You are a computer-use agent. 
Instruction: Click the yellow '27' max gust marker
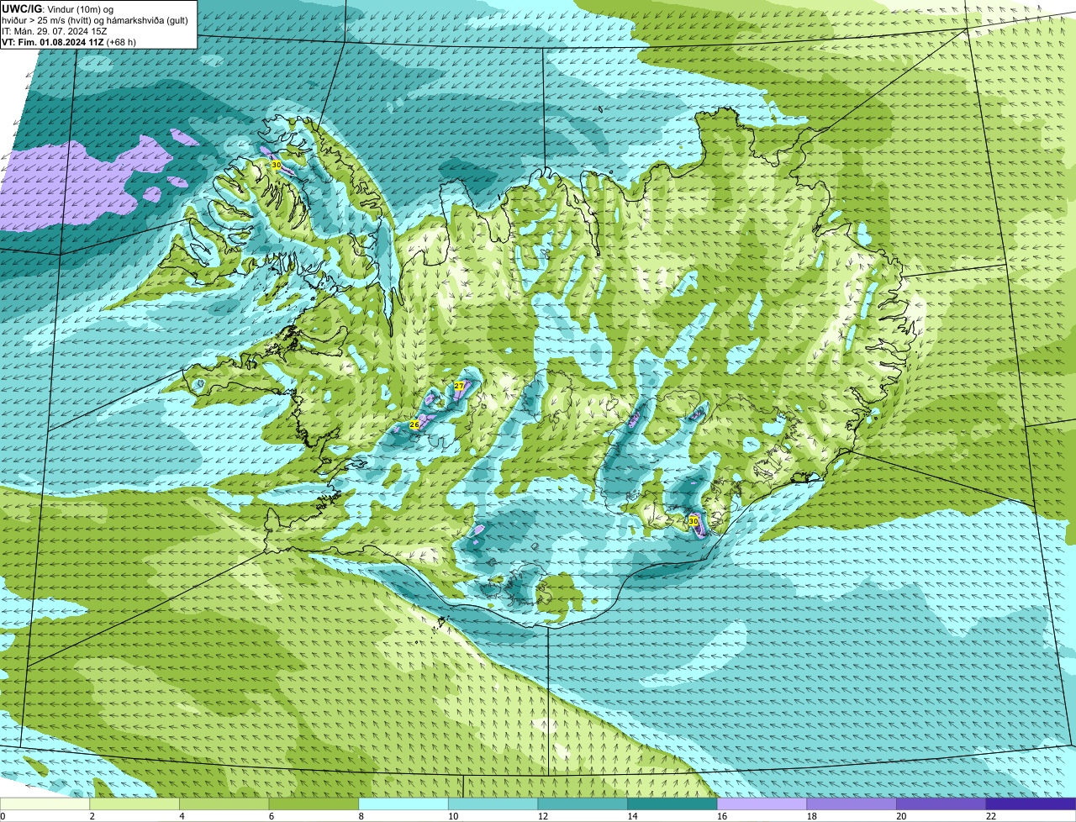tap(459, 386)
